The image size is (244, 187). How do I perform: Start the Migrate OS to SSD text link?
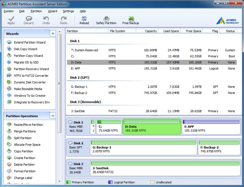tap(26, 62)
